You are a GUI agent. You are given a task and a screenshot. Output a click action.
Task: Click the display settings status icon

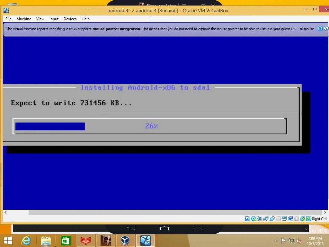(x=284, y=218)
